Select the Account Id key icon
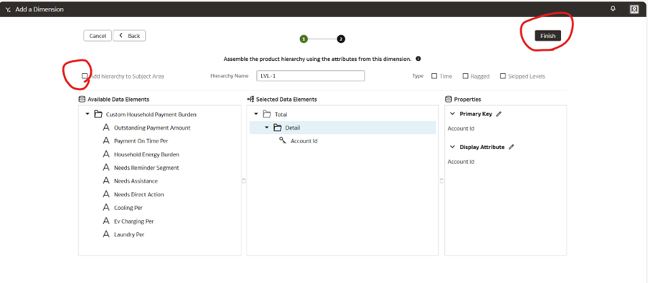Viewport: 648px width, 283px height. click(283, 140)
